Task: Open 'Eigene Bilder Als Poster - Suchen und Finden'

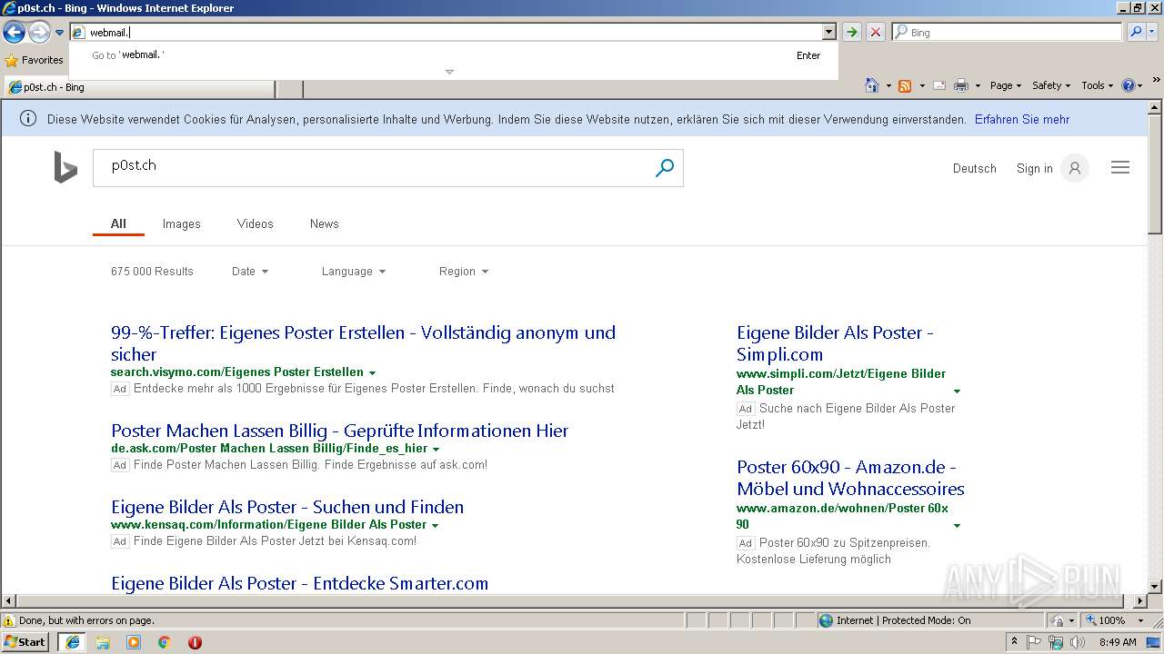Action: tap(287, 507)
